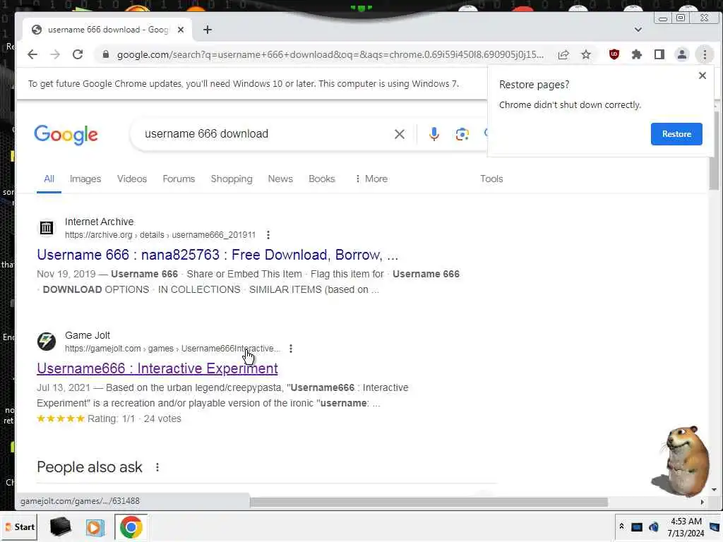This screenshot has width=723, height=542.
Task: Open Username666 Interactive Experiment link
Action: (157, 368)
